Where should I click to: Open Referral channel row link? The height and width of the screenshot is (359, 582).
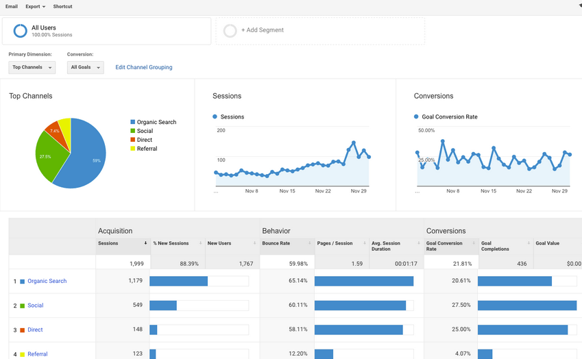(x=38, y=354)
